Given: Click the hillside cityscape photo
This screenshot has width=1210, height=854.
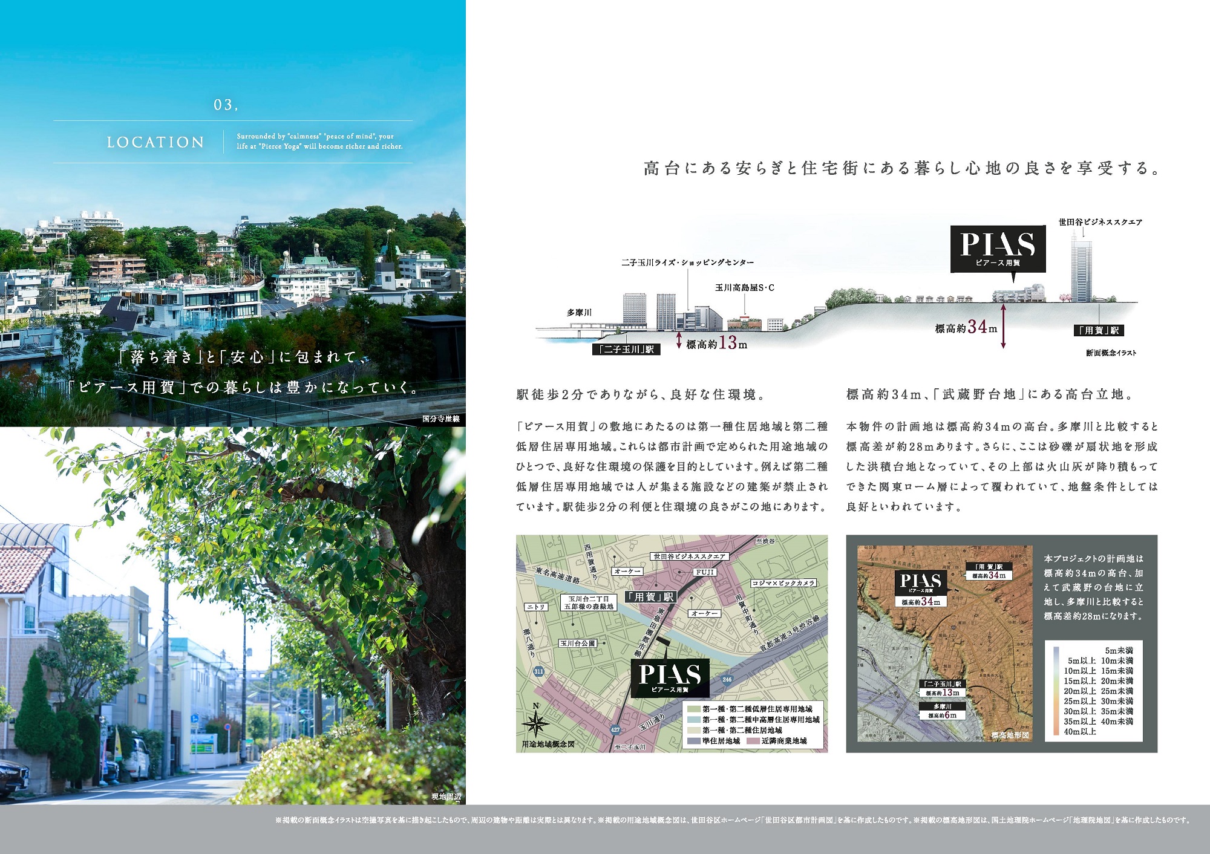Looking at the screenshot, I should (233, 213).
